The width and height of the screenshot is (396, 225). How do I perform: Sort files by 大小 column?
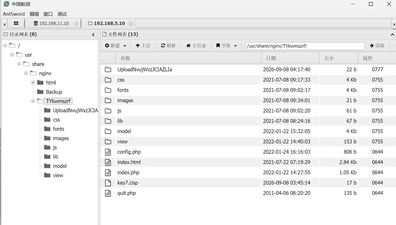[x=339, y=58]
